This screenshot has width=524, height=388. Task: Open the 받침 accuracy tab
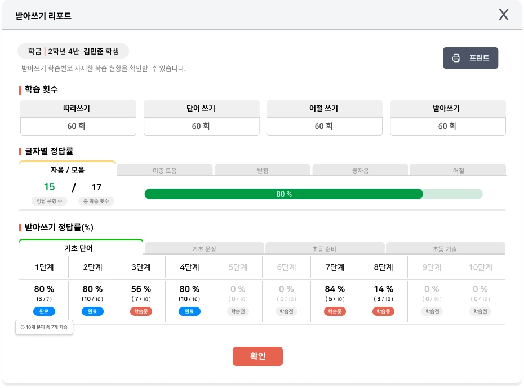[263, 170]
